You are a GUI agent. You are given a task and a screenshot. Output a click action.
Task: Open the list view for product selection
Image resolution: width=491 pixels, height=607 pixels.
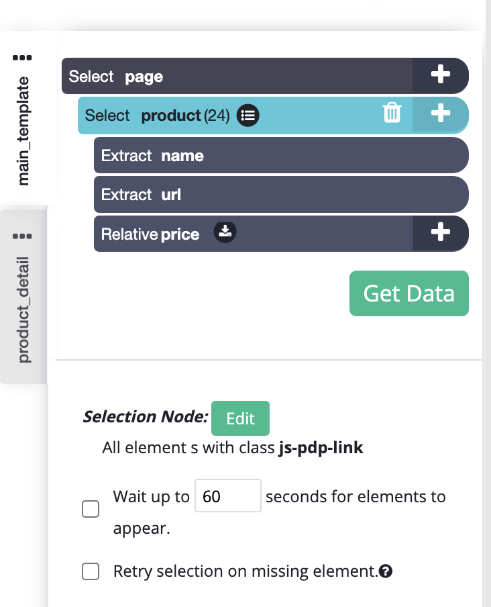coord(248,115)
